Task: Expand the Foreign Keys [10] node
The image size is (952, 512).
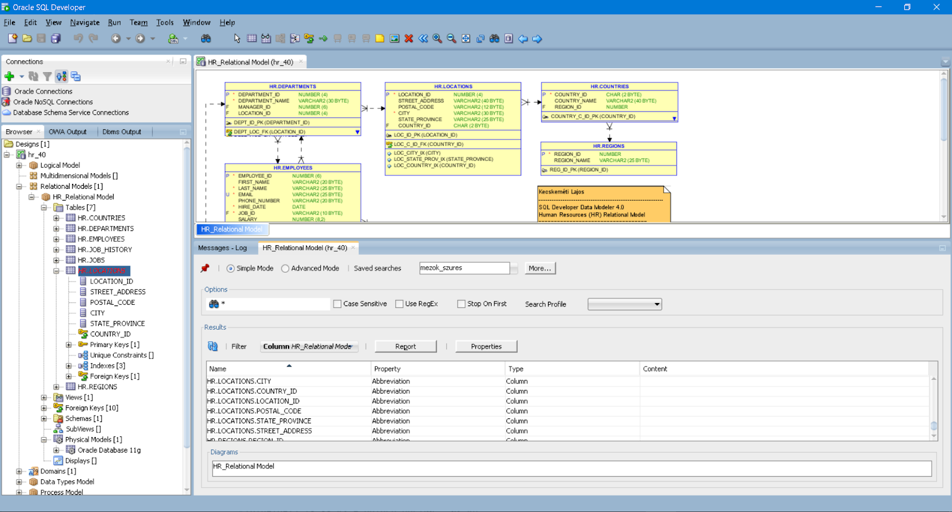Action: (x=43, y=408)
